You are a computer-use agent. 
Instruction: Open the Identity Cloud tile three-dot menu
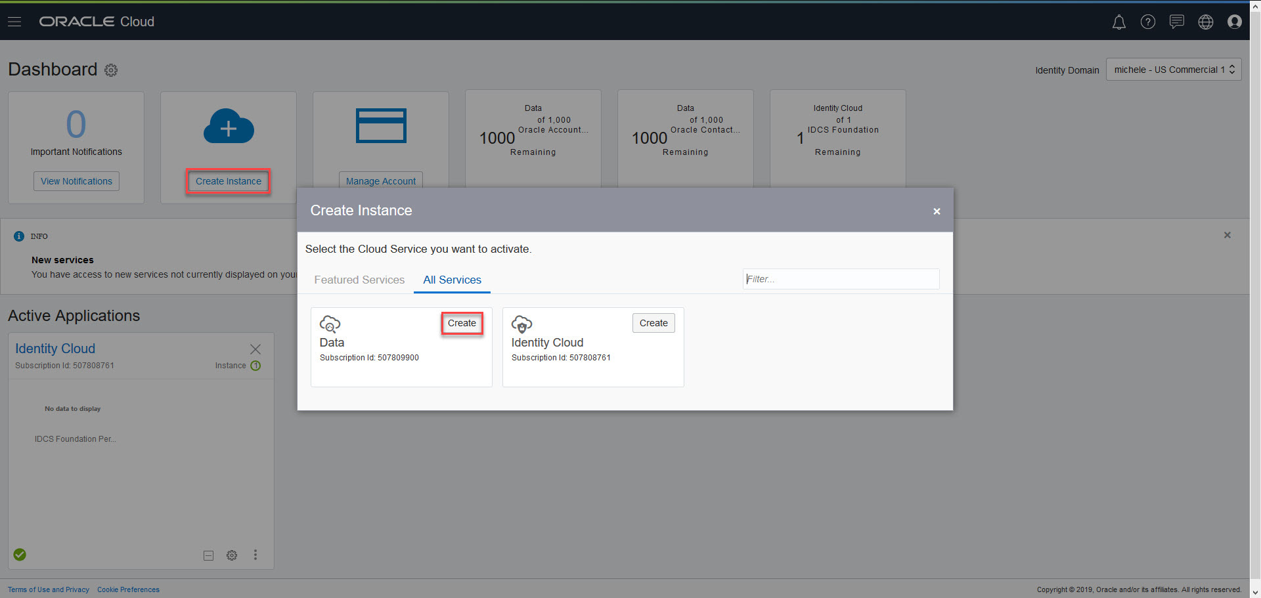(255, 555)
